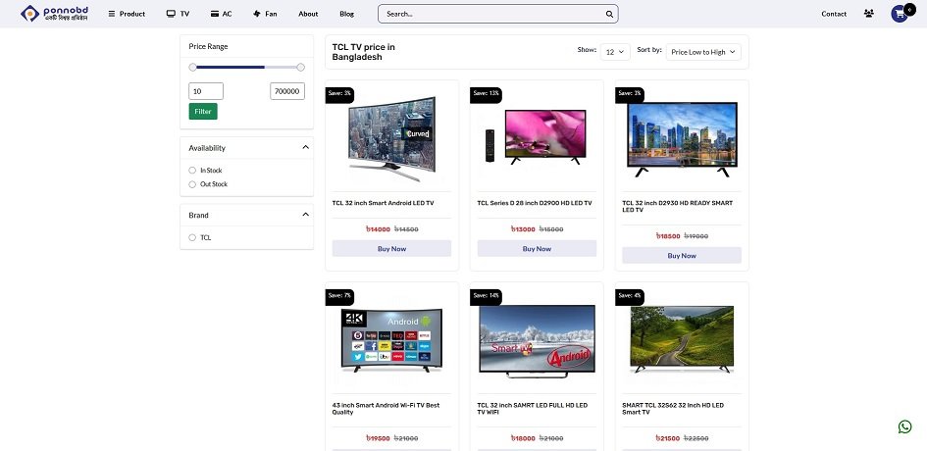
Task: Click the maximum price slider handle
Action: (x=300, y=68)
